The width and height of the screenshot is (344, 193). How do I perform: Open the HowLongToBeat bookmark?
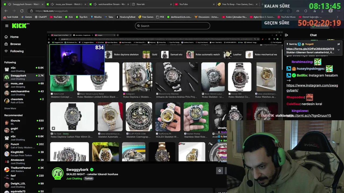[x=126, y=17]
